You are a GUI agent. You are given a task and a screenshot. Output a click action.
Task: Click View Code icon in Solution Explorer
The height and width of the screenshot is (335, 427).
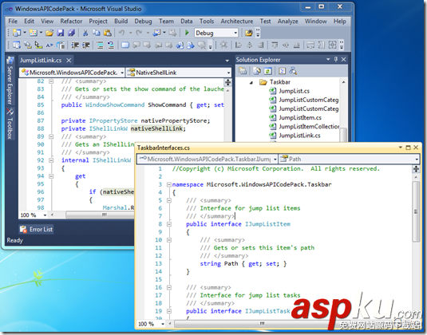282,71
